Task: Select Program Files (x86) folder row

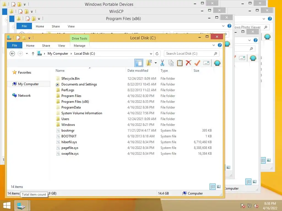Action: click(x=134, y=102)
